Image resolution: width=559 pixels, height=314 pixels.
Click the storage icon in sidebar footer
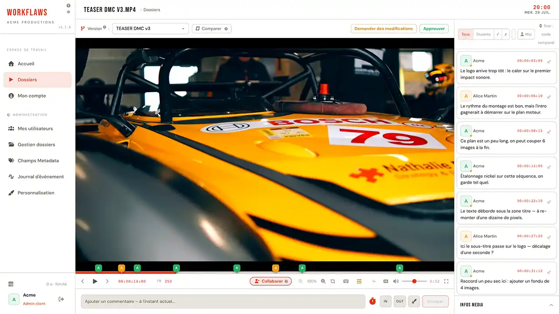coord(11,284)
